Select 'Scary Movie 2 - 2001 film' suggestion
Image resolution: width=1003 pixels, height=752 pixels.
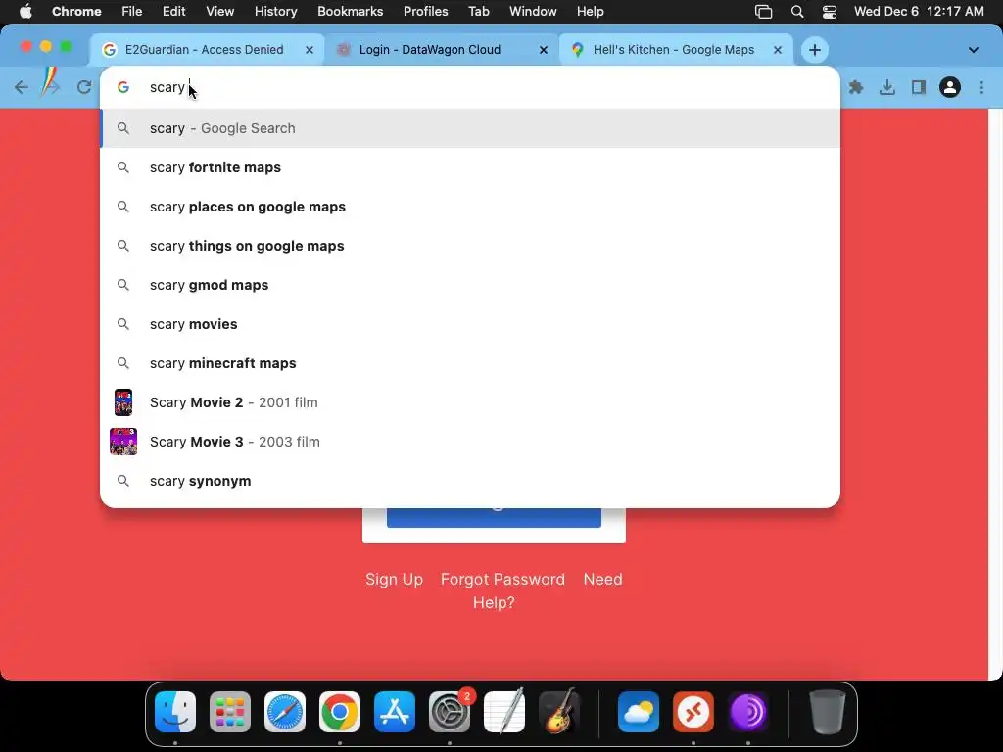[x=469, y=402]
